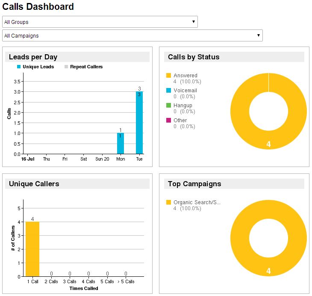Click the Hangup green legend swatch
The width and height of the screenshot is (312, 296).
click(168, 105)
